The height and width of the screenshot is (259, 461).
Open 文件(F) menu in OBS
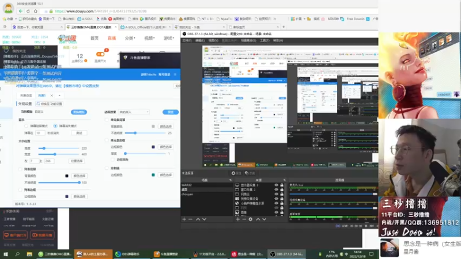(x=187, y=40)
